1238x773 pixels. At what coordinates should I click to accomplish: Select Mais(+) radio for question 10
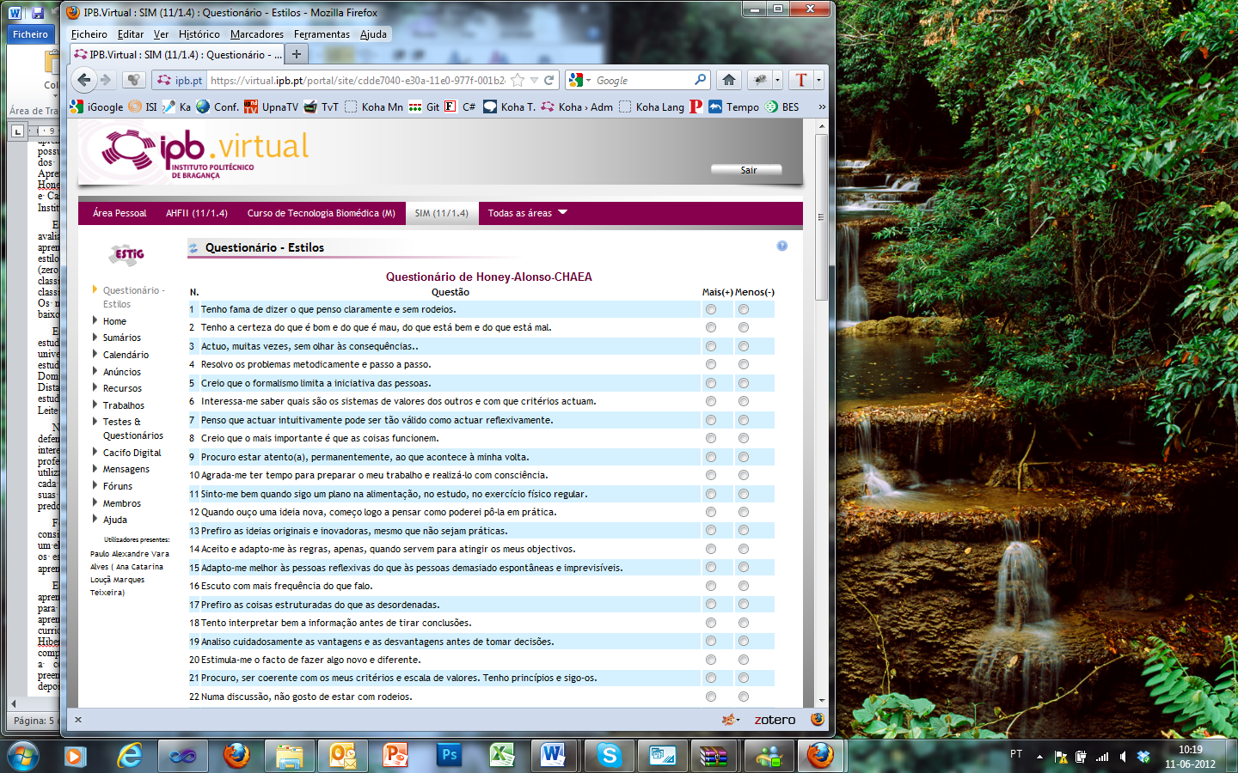[x=710, y=475]
